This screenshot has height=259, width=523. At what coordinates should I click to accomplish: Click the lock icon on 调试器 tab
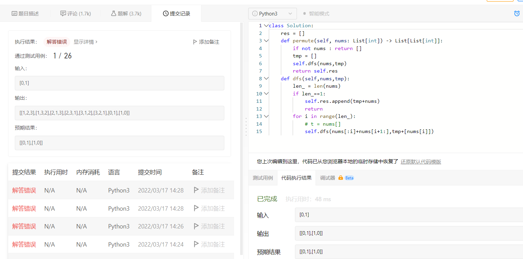[x=340, y=178]
